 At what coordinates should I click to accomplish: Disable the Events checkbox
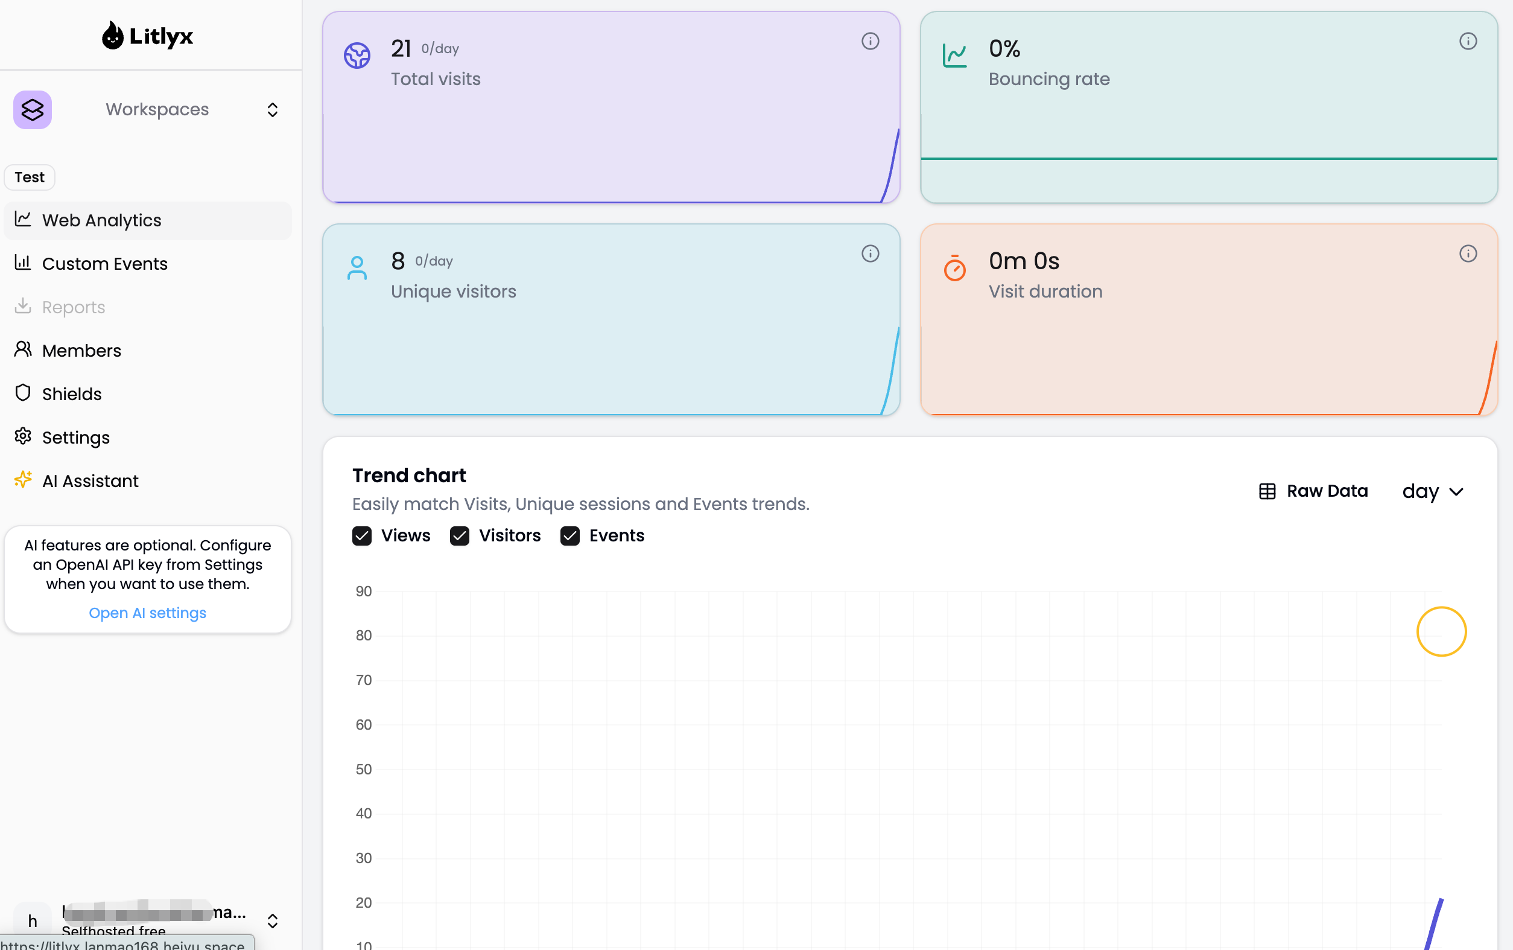click(570, 536)
